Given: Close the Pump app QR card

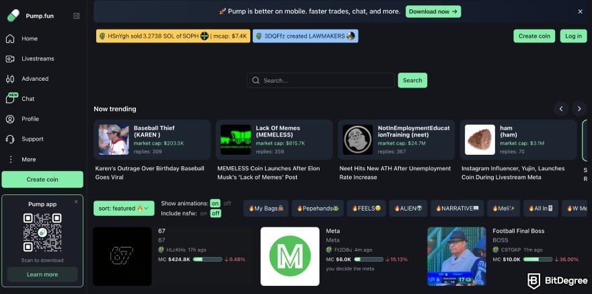Looking at the screenshot, I should 76,202.
